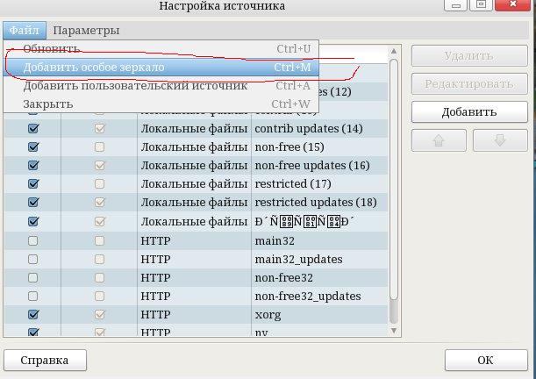Click the Удалить button
The width and height of the screenshot is (536, 379).
[469, 55]
